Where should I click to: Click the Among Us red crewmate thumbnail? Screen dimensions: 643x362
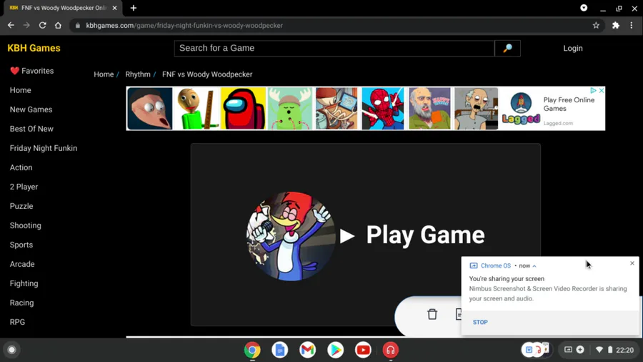pyautogui.click(x=243, y=108)
